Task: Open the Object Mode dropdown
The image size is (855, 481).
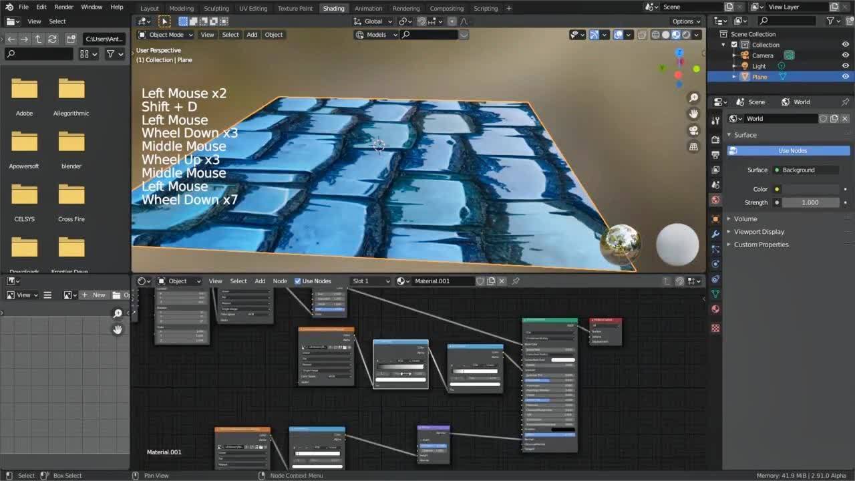Action: click(165, 35)
